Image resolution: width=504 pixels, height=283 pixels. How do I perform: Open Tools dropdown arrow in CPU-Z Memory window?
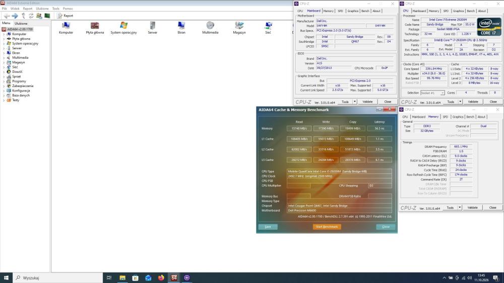coord(460,208)
